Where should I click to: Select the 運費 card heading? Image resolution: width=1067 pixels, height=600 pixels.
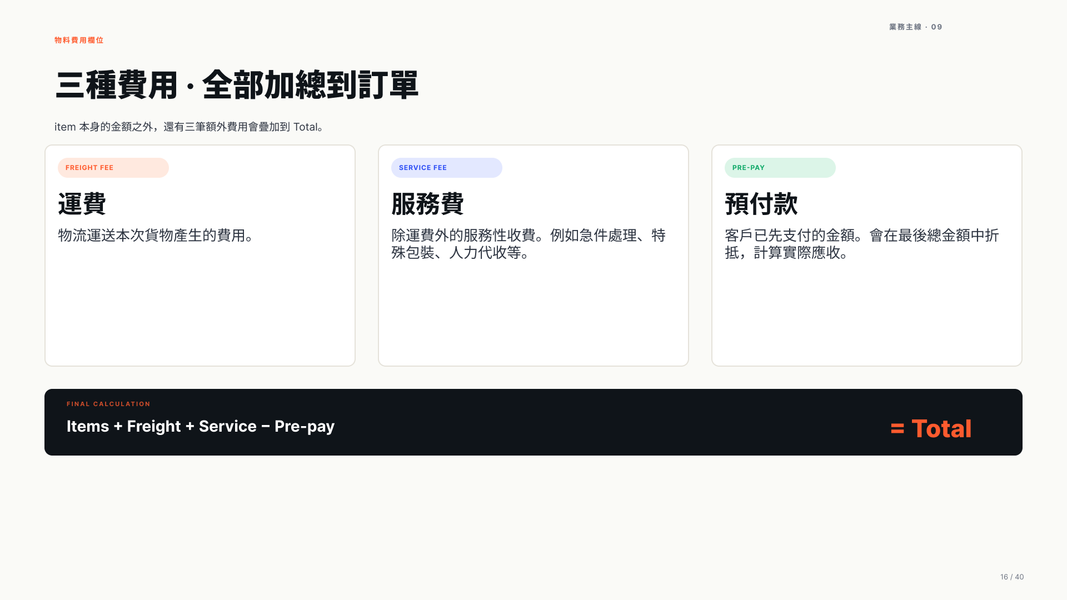[x=82, y=204]
